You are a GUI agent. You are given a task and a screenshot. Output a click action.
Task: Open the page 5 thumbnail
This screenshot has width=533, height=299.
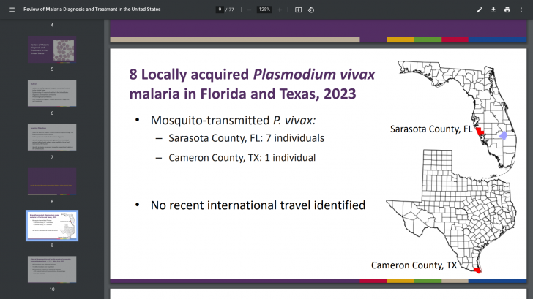point(52,50)
